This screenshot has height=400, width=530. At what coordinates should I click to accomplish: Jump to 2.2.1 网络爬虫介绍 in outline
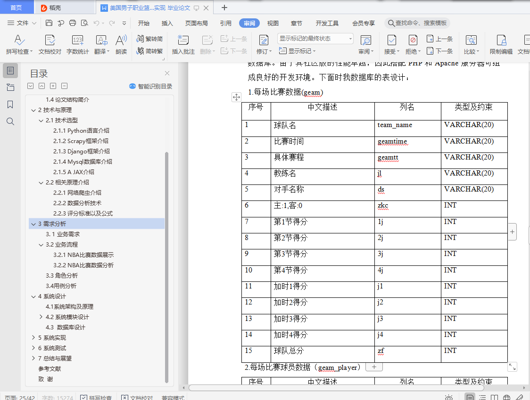77,193
